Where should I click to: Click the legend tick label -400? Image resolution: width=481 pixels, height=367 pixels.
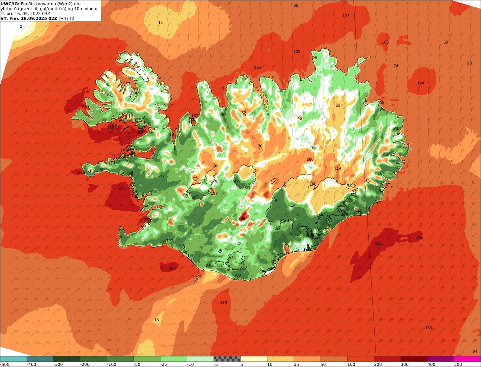click(x=31, y=364)
